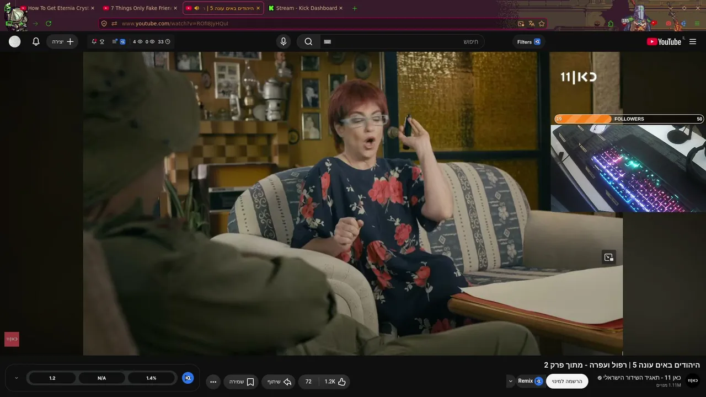Like the video with 1.2K likes
This screenshot has height=397, width=706.
pos(335,382)
